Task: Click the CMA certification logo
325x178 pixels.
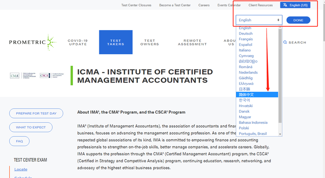Action: pyautogui.click(x=23, y=76)
